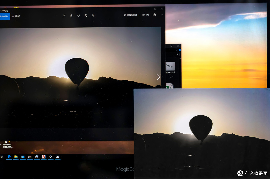
Task: Click the 添加到 plus button
Action: 16,16
